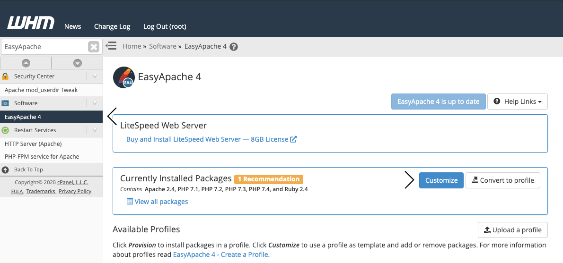563x263 pixels.
Task: Click the Customize button
Action: point(441,180)
